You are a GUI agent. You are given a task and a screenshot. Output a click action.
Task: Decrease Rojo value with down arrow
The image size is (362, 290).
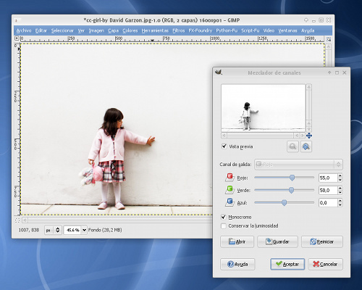[340, 180]
